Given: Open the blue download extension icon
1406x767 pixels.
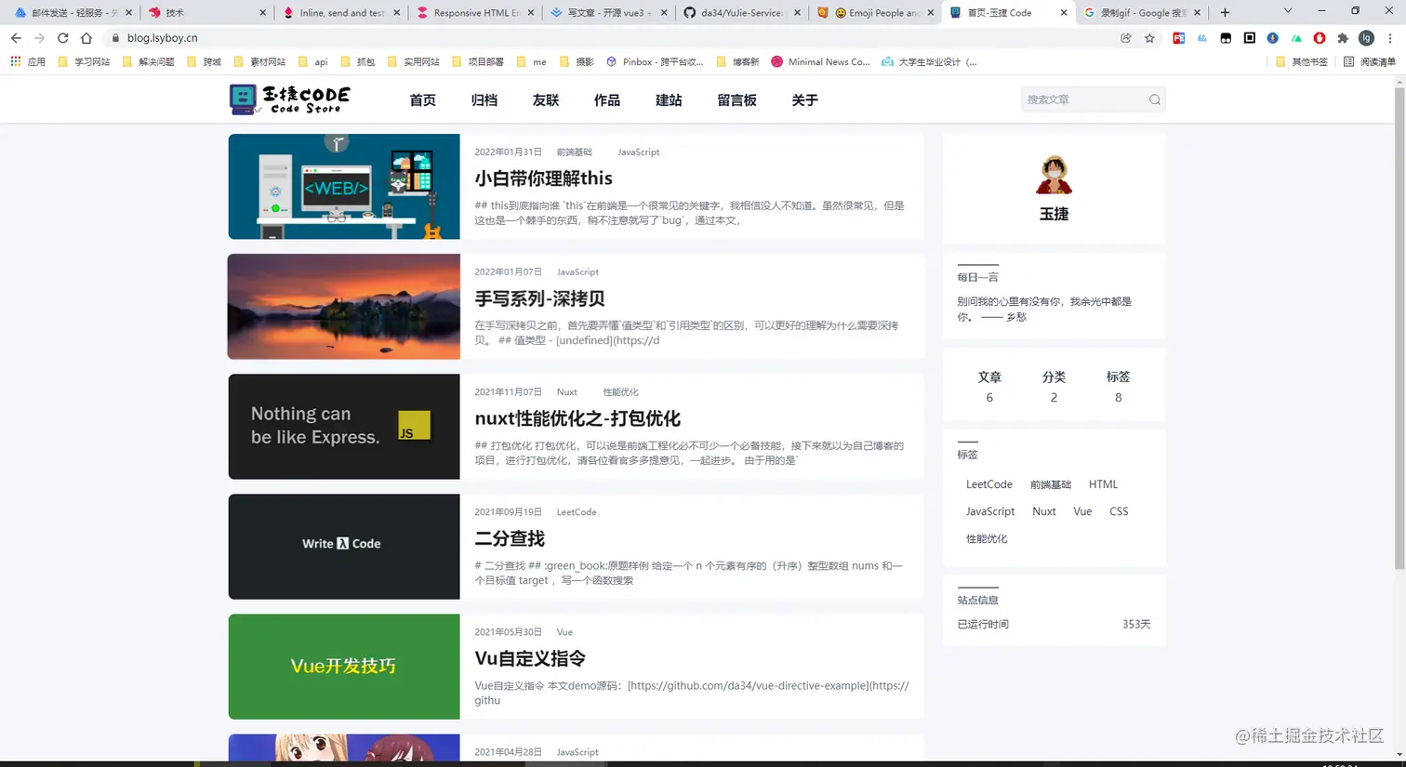Looking at the screenshot, I should tap(1272, 38).
